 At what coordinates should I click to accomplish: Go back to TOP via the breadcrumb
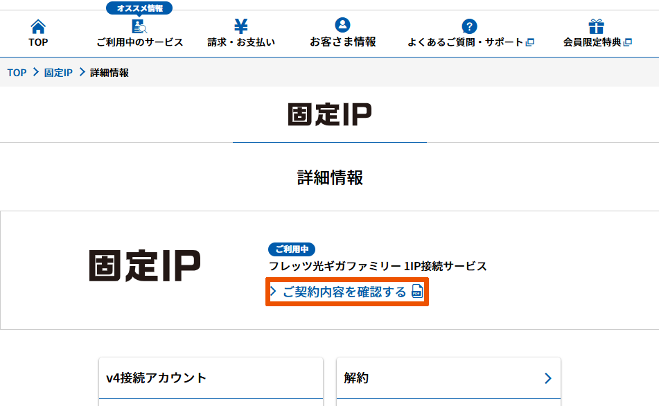(17, 73)
